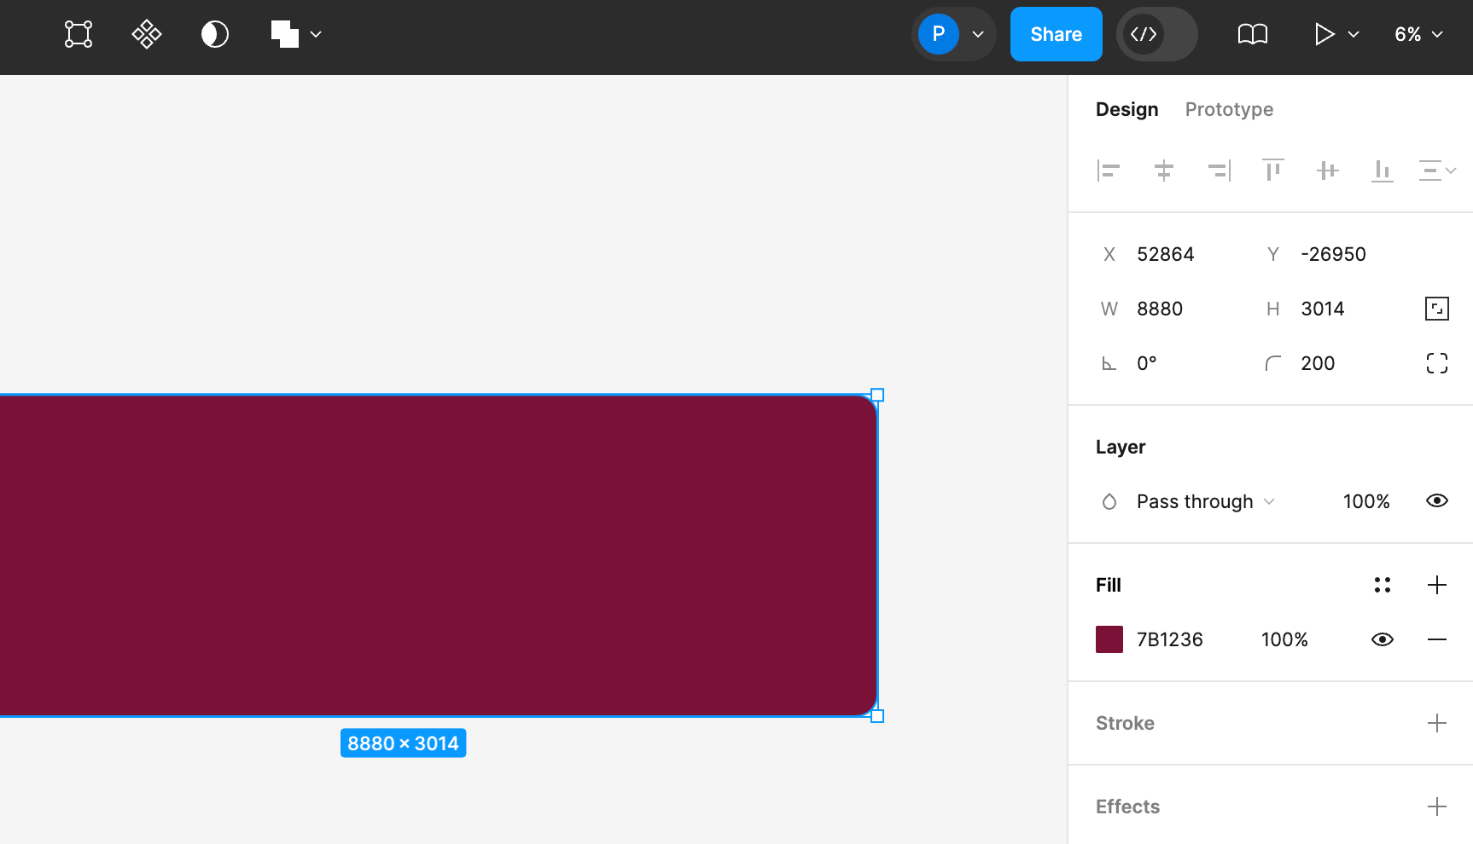The height and width of the screenshot is (844, 1473).
Task: Open the prototype view options chevron
Action: point(1354,34)
